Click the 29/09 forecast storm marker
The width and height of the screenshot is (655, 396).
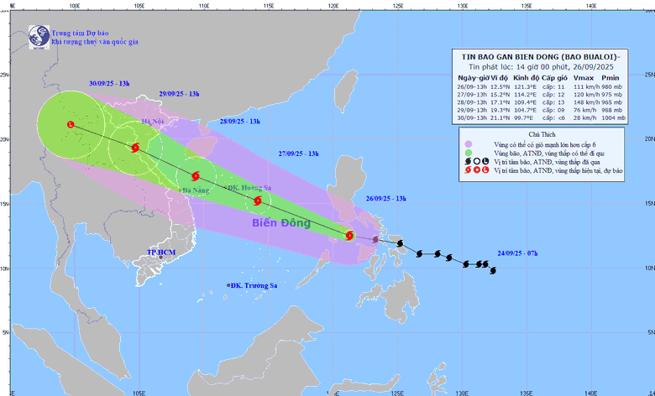point(135,148)
